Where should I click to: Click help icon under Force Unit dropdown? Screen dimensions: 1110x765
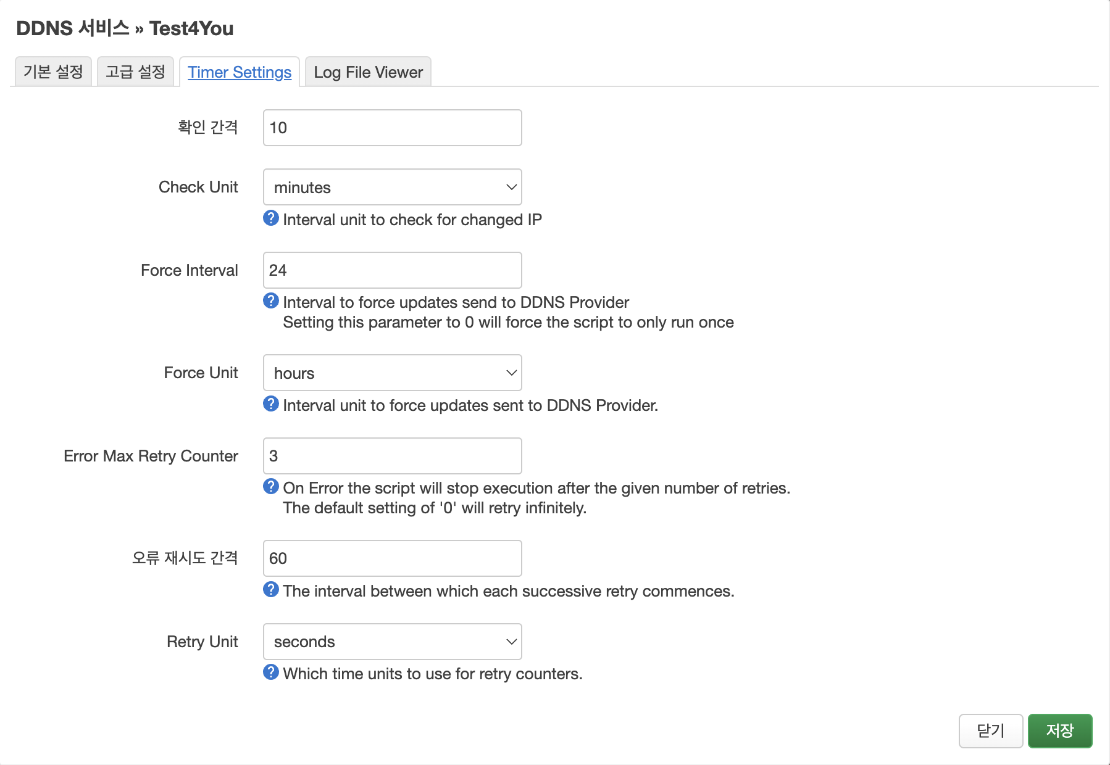tap(271, 403)
